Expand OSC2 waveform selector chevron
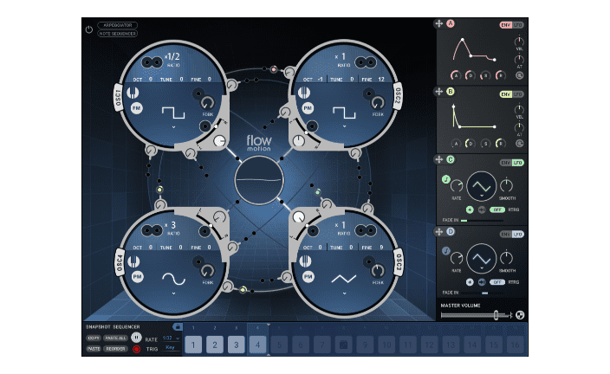Viewport: 610px width, 374px height. click(344, 126)
